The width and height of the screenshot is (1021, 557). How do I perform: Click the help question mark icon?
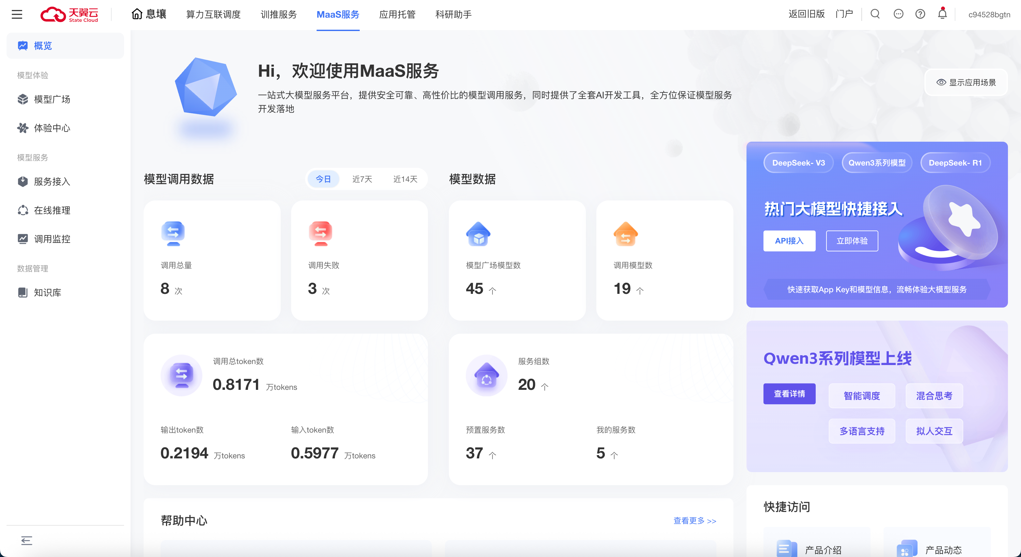pyautogui.click(x=920, y=14)
